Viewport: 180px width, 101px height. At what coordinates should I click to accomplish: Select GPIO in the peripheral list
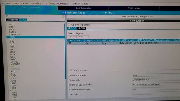[x=36, y=37]
